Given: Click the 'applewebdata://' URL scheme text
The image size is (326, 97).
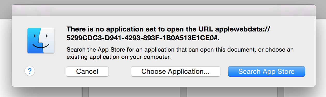Looking at the screenshot, I should pyautogui.click(x=243, y=29).
